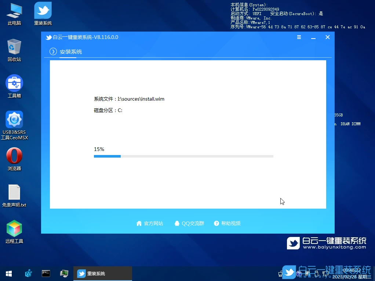The width and height of the screenshot is (375, 281).
Task: Click the 系统文件 I:\sources\install.wim text
Action: pos(129,99)
